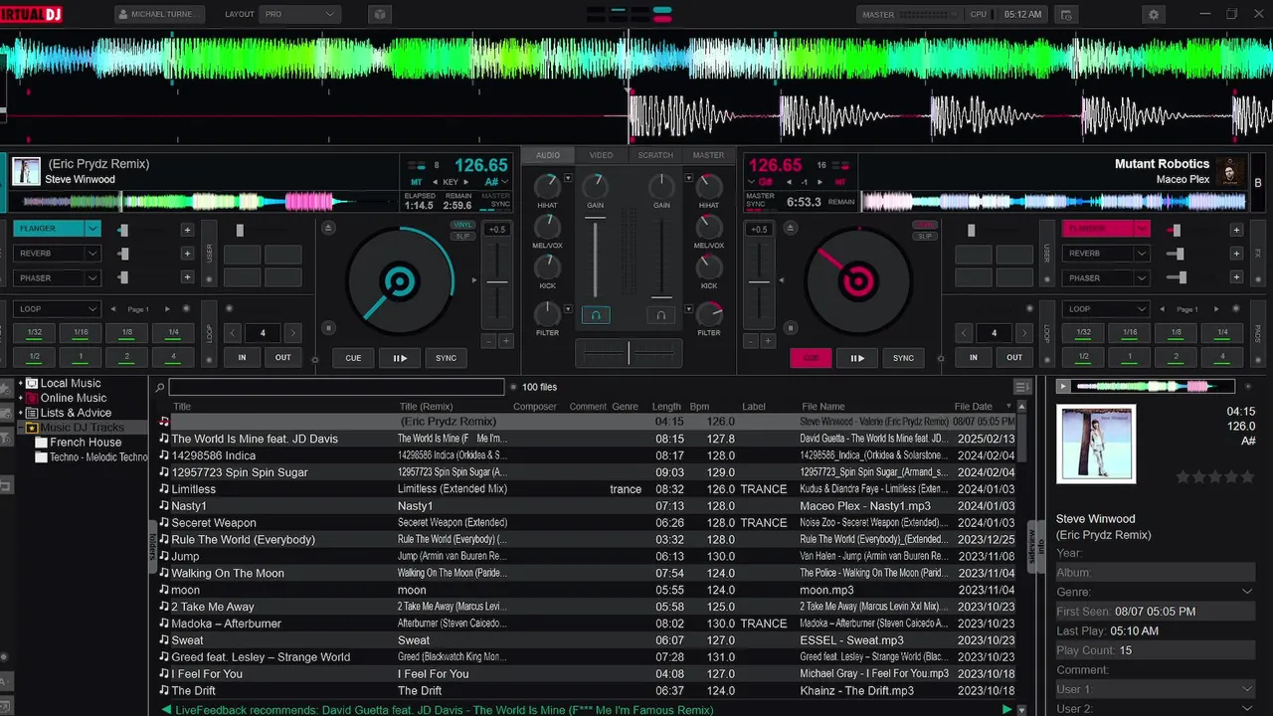1273x716 pixels.
Task: Toggle SLIP mode on the right deck
Action: point(925,236)
